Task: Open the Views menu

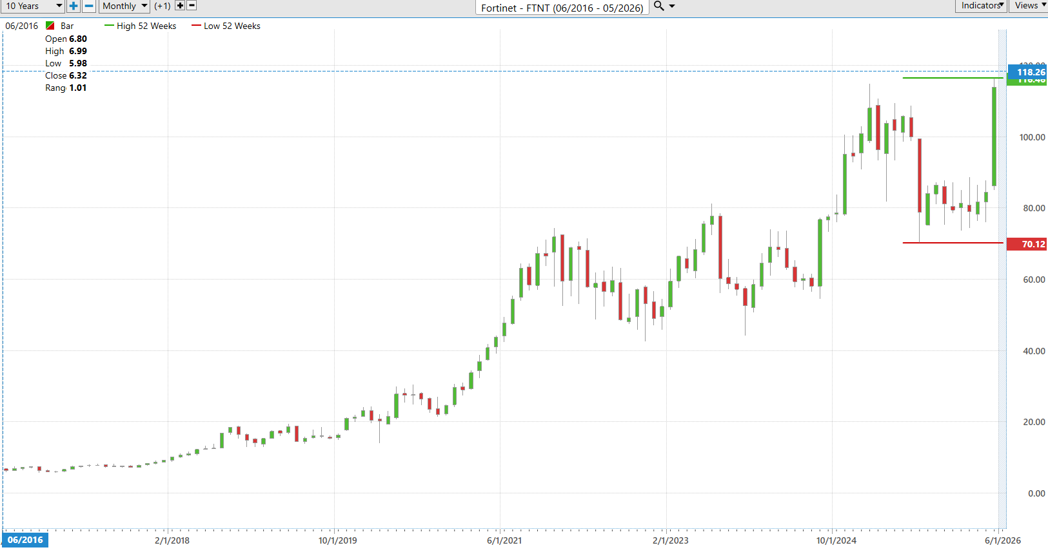Action: [x=1029, y=6]
